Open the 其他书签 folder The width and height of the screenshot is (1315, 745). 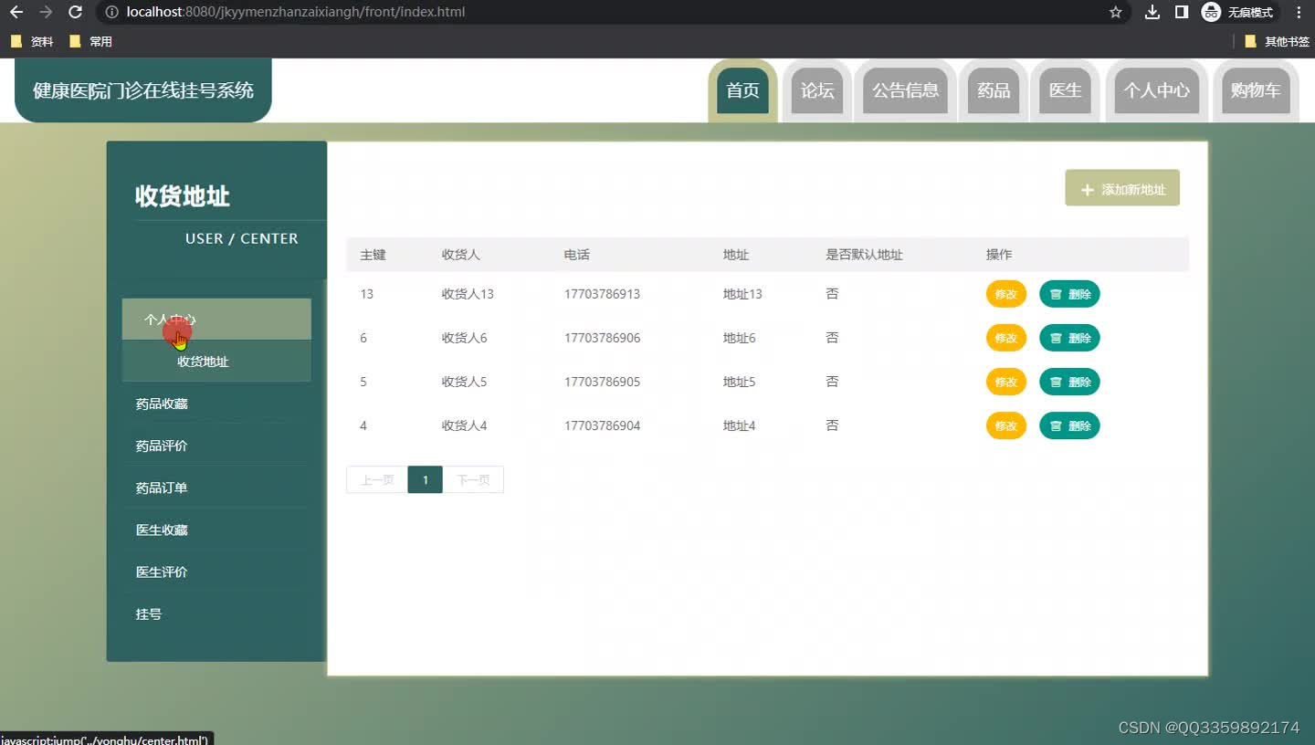click(1277, 41)
